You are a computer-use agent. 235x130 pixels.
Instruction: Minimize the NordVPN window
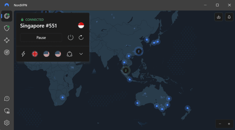(205, 5)
